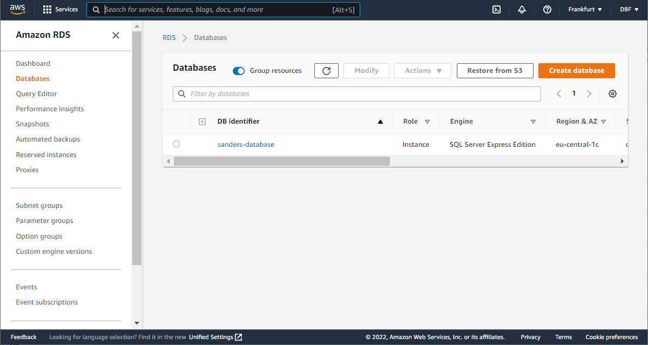Open Dashboard in RDS sidebar
Screen dimensions: 648x345
point(33,63)
